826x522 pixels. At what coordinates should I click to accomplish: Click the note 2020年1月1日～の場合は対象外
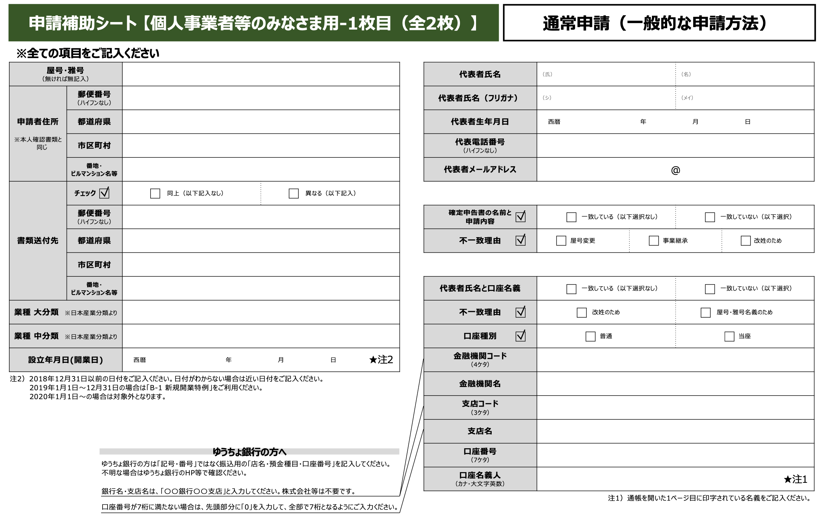pyautogui.click(x=98, y=397)
